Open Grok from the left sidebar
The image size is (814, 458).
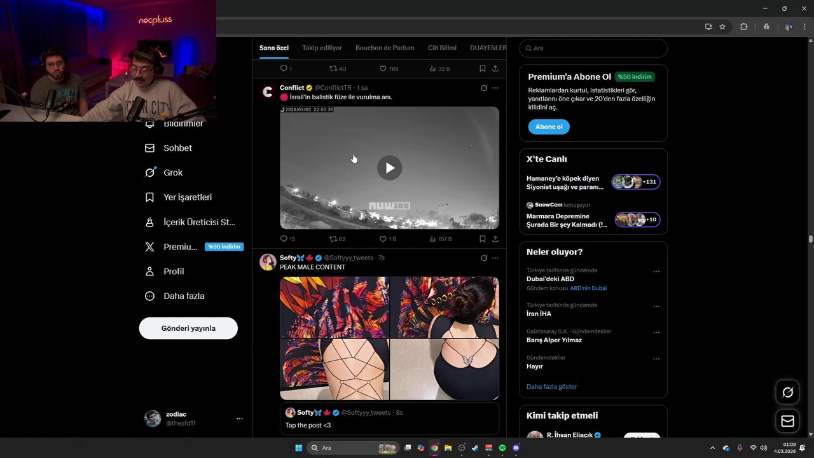164,172
